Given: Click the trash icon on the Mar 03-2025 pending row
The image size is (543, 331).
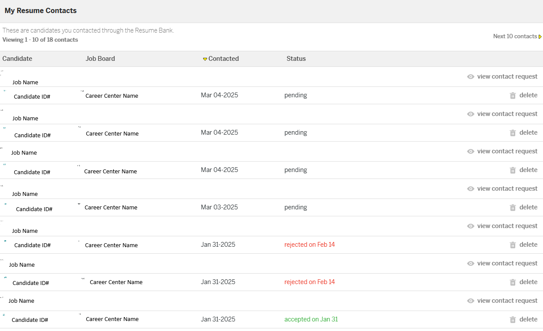Looking at the screenshot, I should coord(513,208).
